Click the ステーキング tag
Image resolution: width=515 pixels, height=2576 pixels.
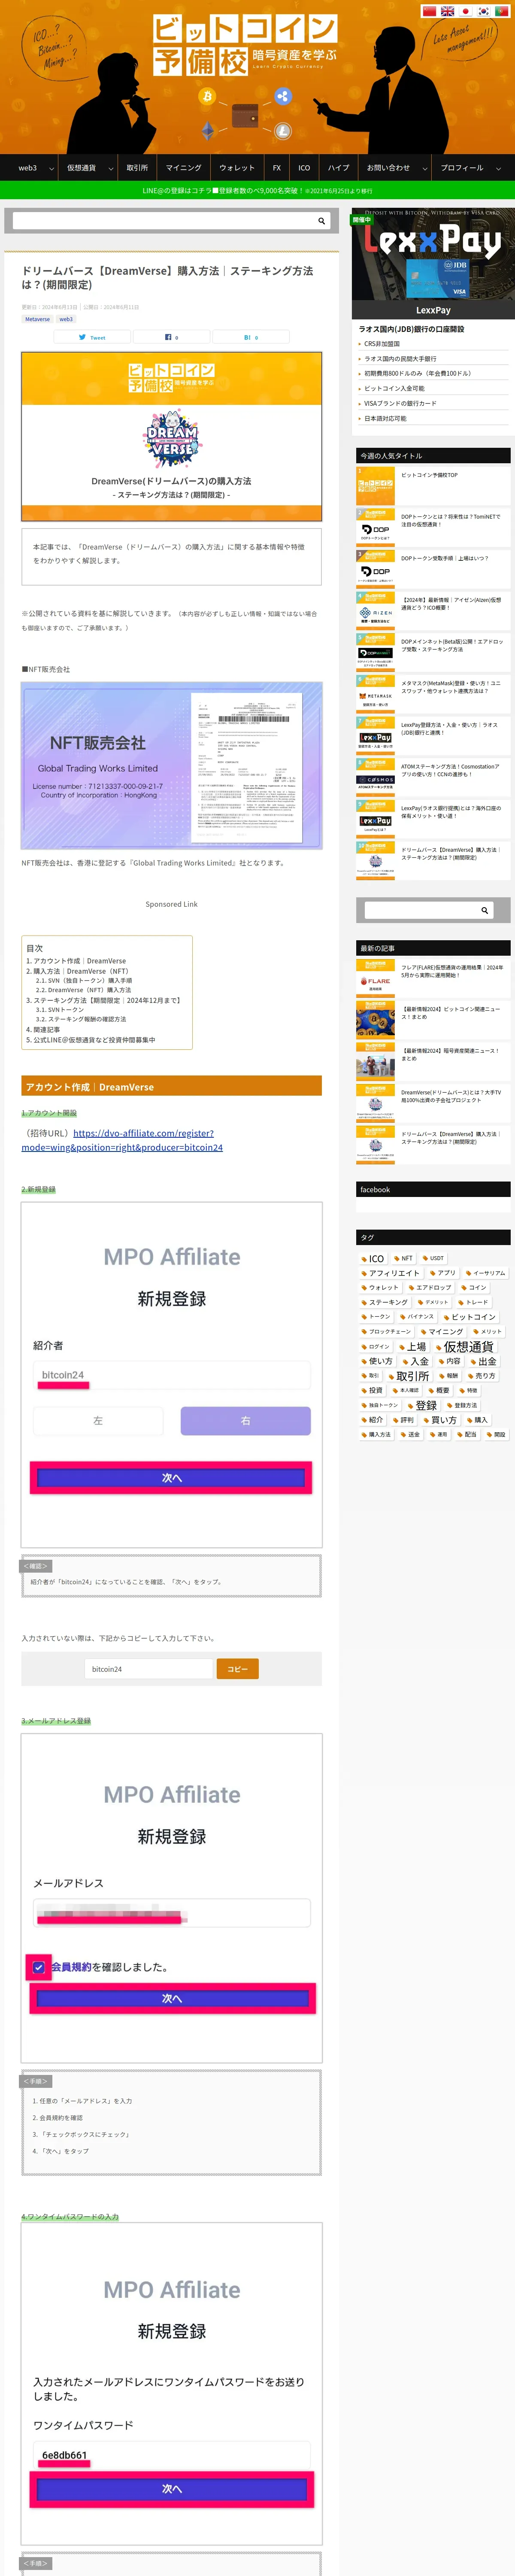coord(384,1302)
